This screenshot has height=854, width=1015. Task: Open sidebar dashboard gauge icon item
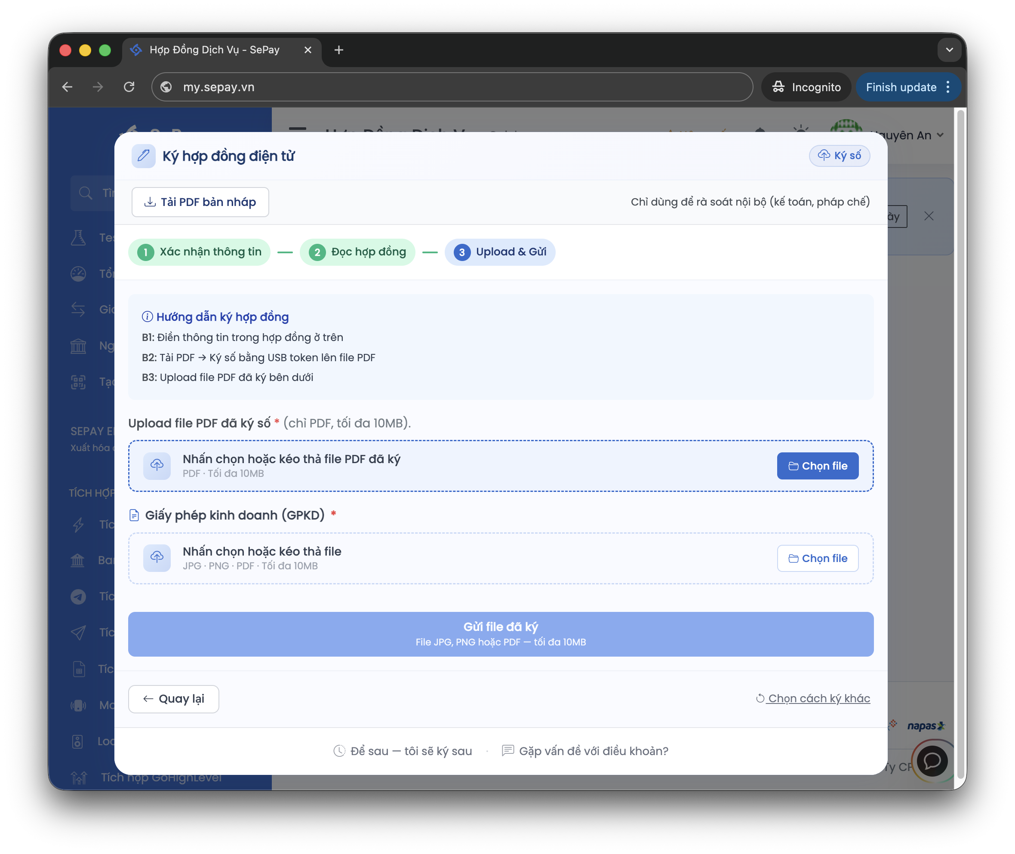tap(78, 273)
